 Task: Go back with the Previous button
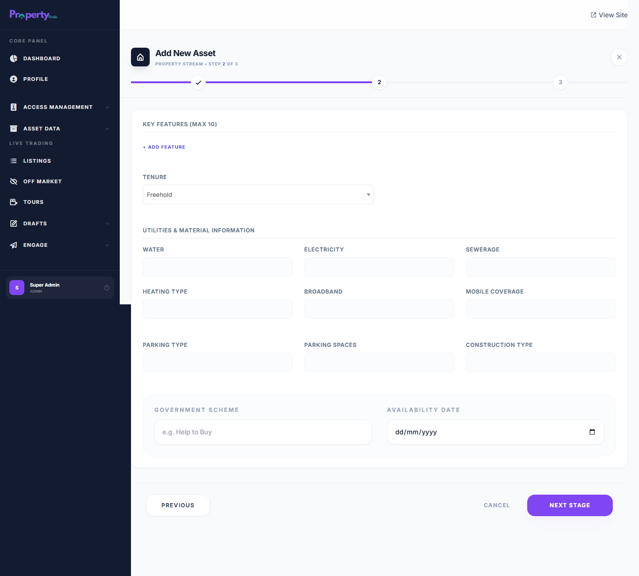coord(178,505)
